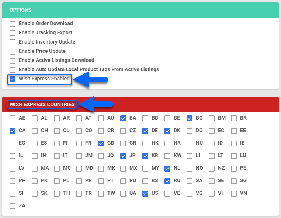
Task: Select the FR country checkbox
Action: 79,143
